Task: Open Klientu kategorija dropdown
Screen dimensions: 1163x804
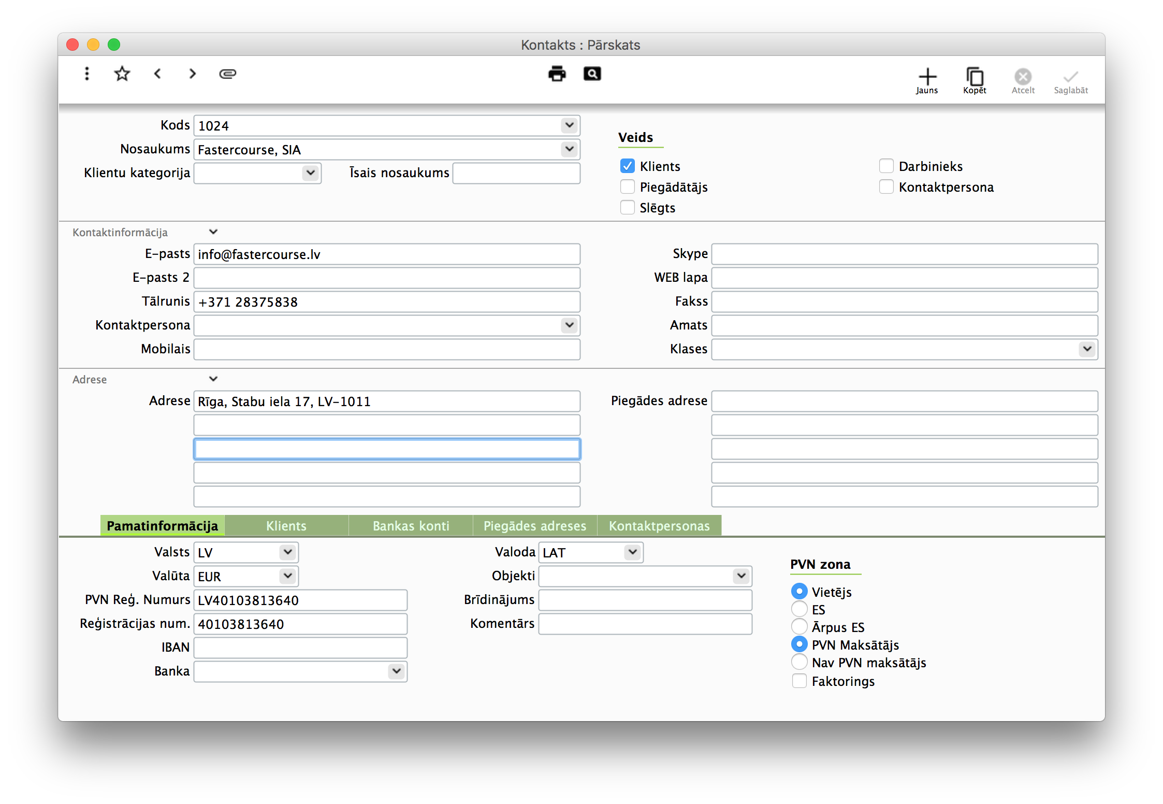Action: [310, 173]
